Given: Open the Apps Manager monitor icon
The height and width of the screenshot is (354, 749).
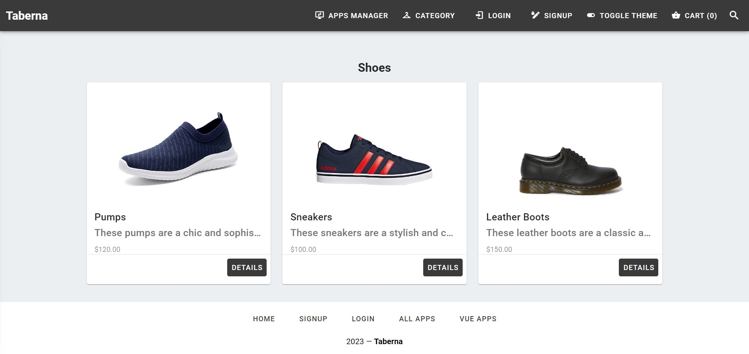Looking at the screenshot, I should [319, 15].
